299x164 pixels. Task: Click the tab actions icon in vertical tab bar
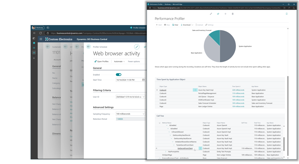point(34,38)
